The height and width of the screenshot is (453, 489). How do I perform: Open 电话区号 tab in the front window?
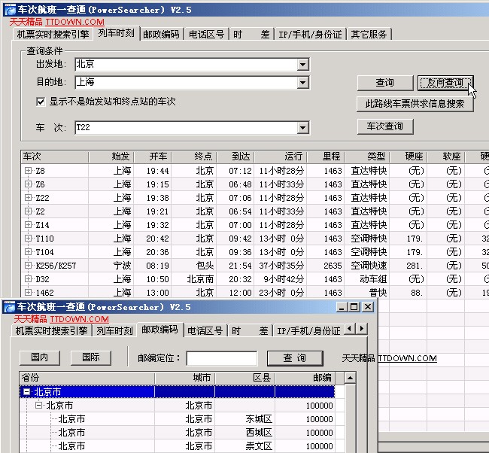coord(205,330)
